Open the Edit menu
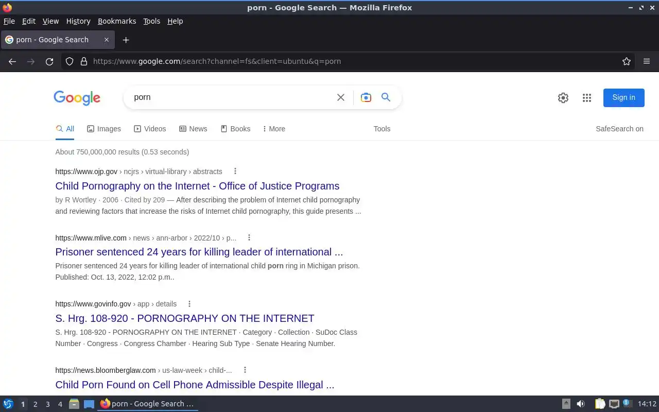Viewport: 659px width, 412px height. 29,21
